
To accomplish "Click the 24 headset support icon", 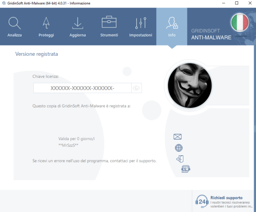I will 202,201.
